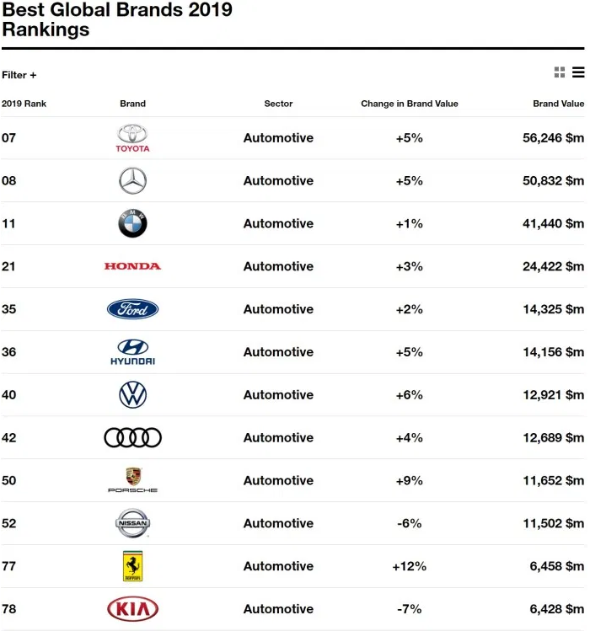Click the Toyota brand logo
The width and height of the screenshot is (590, 631).
click(132, 138)
